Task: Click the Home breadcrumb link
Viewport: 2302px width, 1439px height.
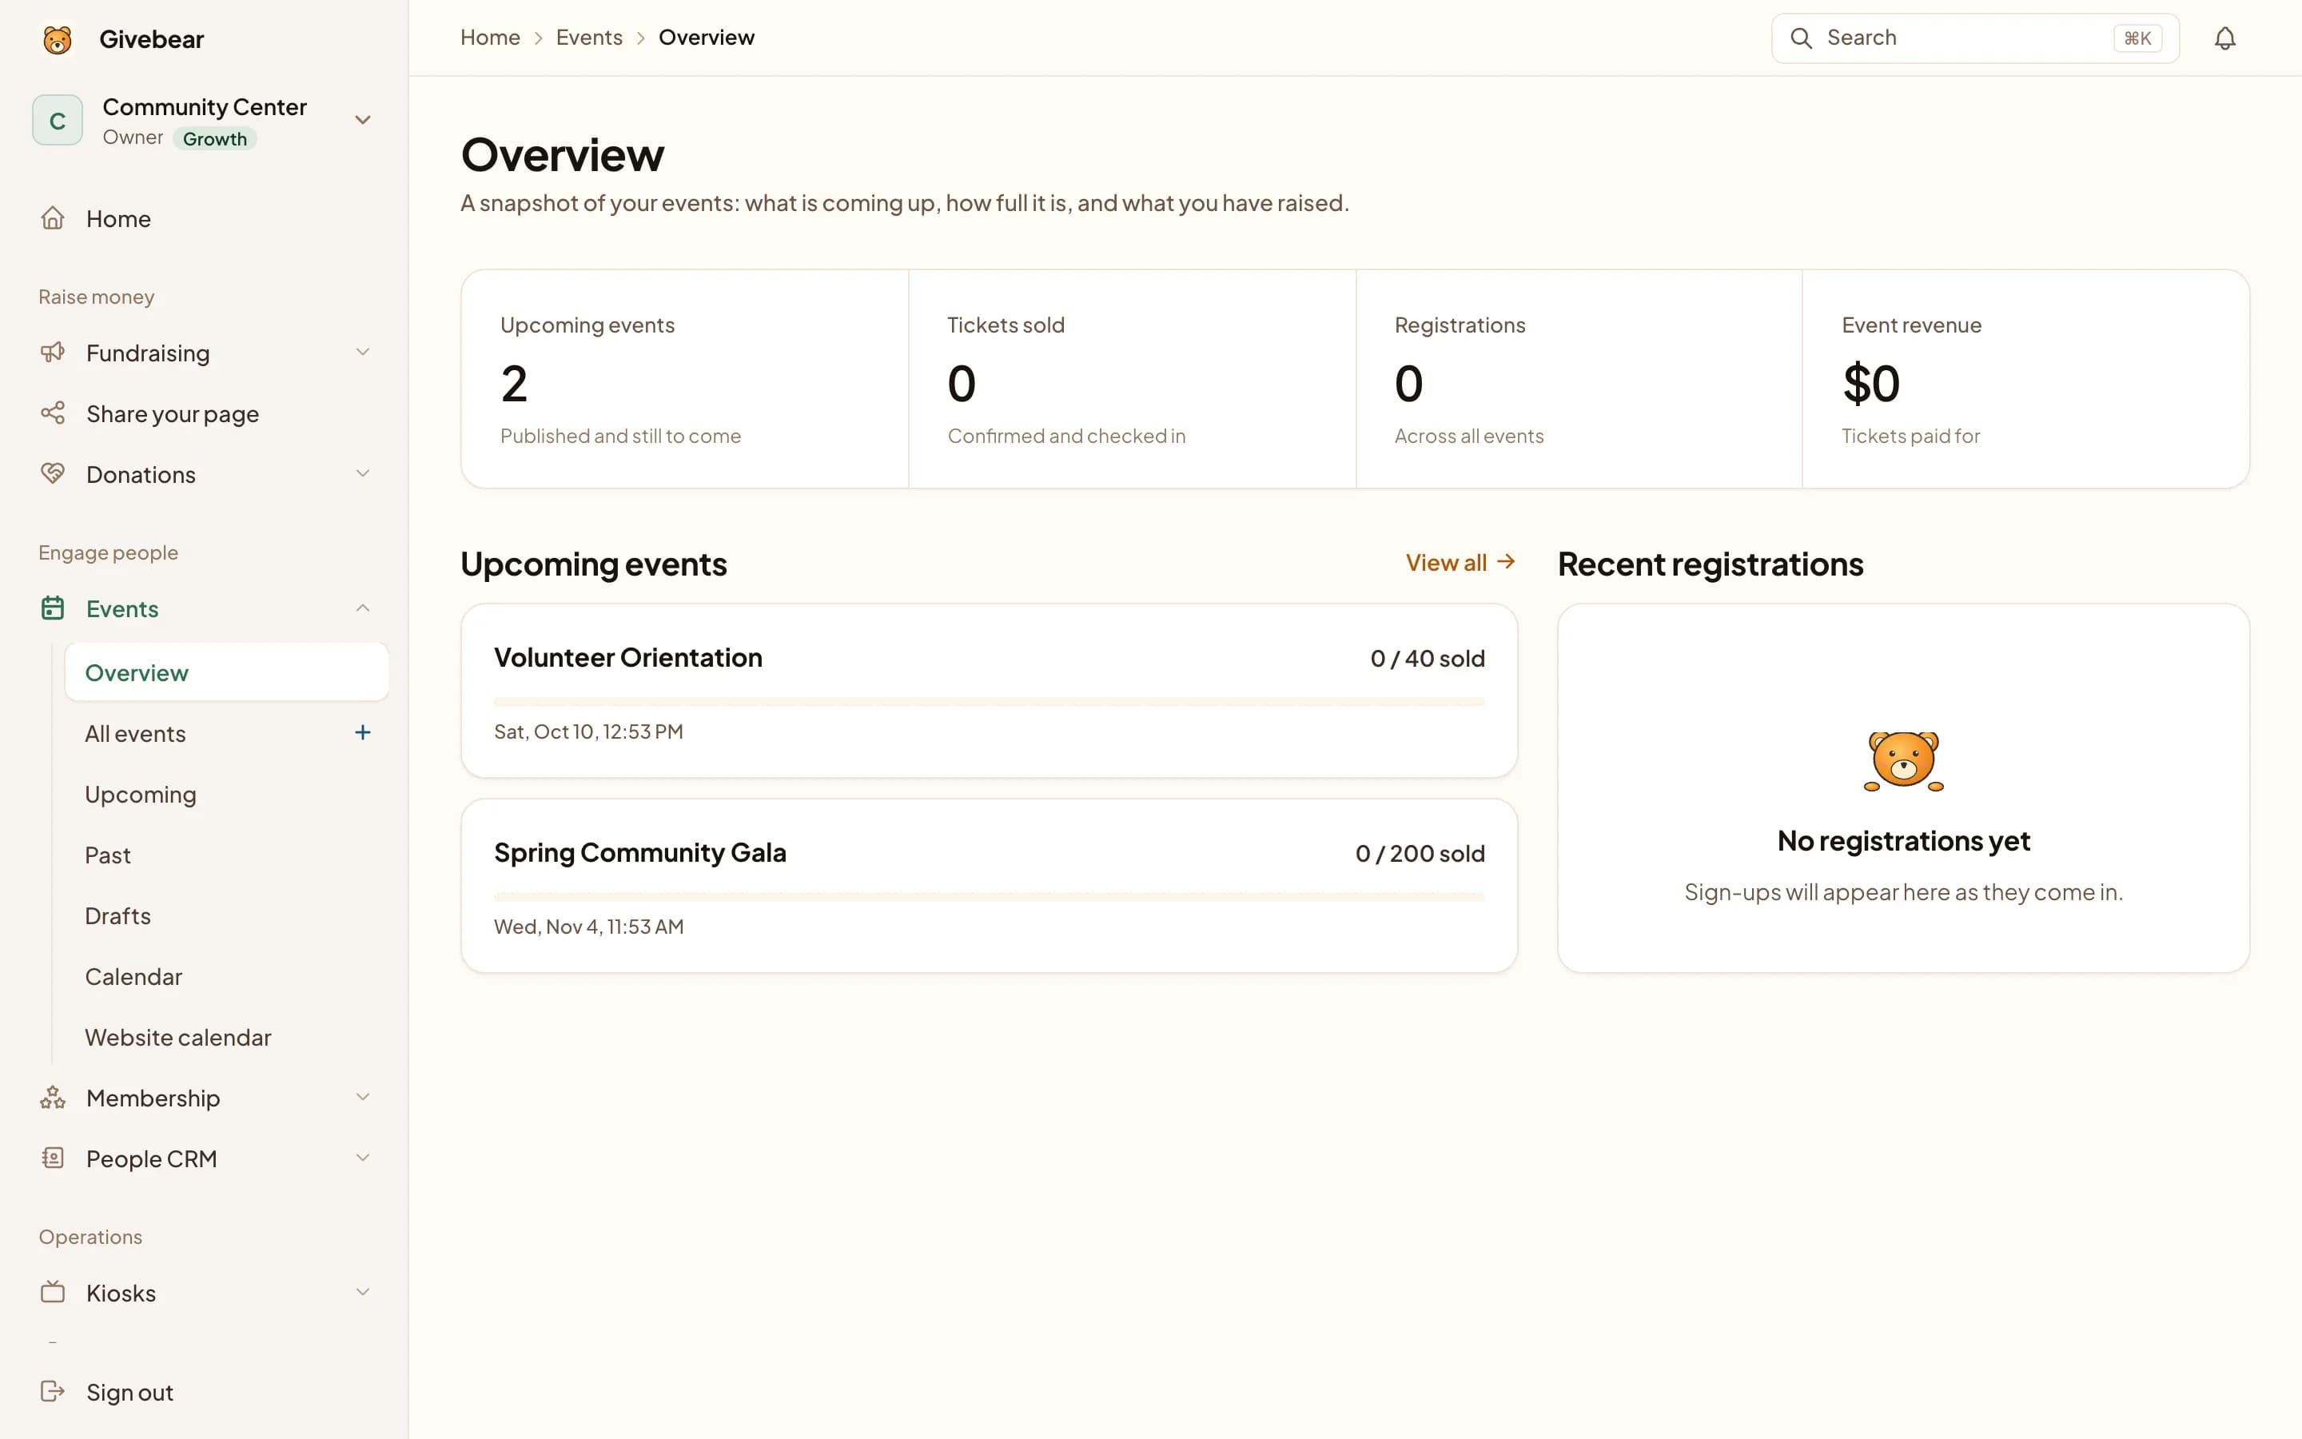Action: (x=490, y=37)
